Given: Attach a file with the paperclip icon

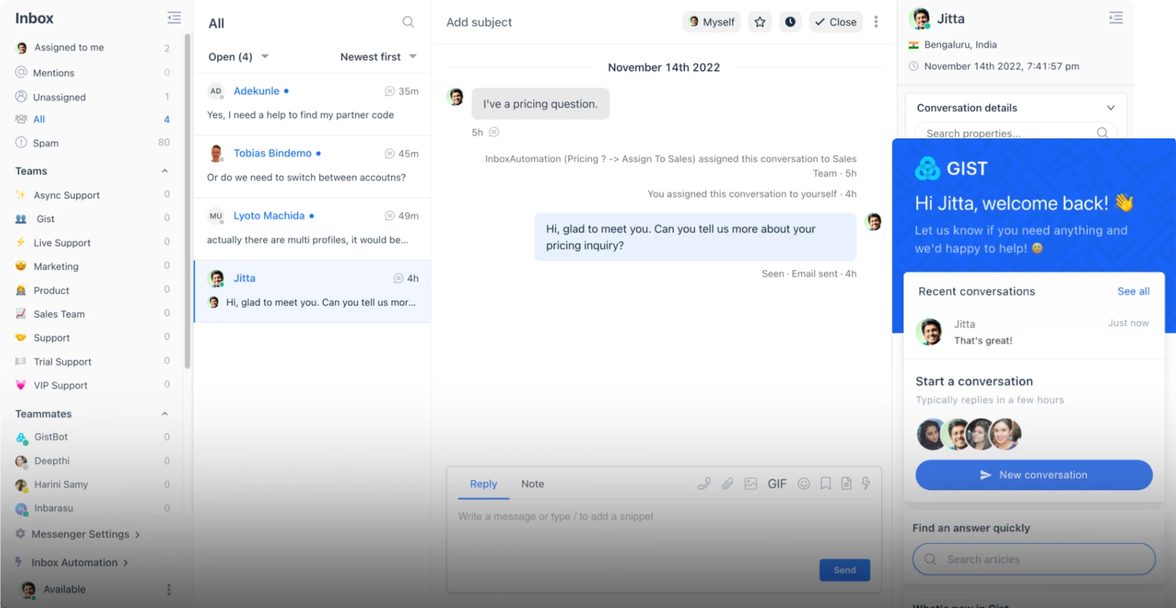Looking at the screenshot, I should coord(727,484).
